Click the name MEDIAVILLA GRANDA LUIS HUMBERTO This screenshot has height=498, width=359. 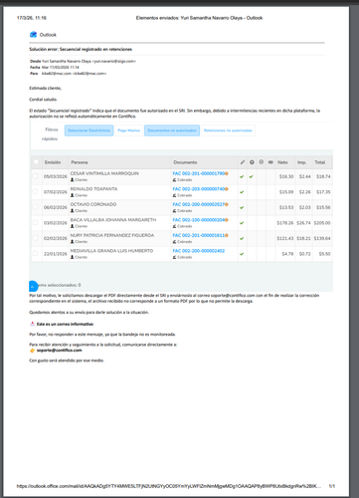click(x=111, y=251)
